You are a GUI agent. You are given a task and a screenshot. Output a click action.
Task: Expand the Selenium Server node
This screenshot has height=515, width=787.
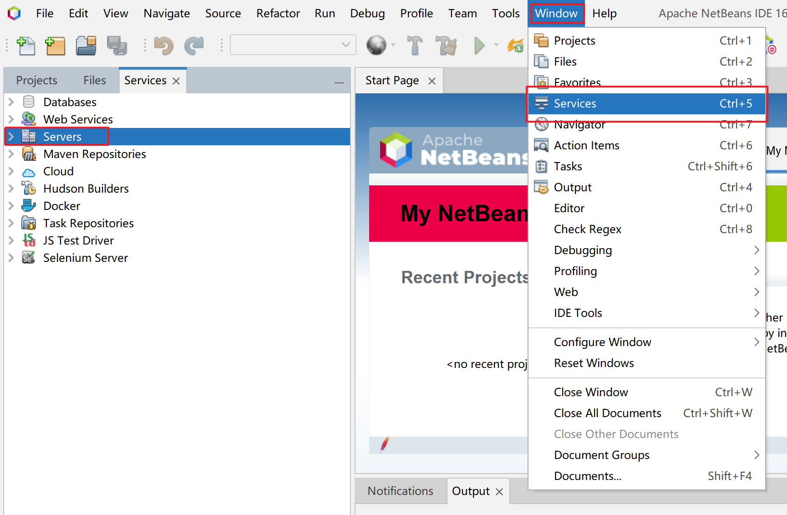point(11,257)
